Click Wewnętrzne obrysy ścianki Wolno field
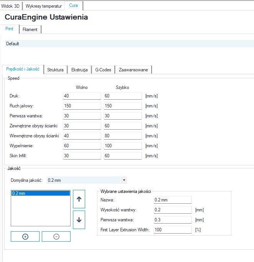 82,136
